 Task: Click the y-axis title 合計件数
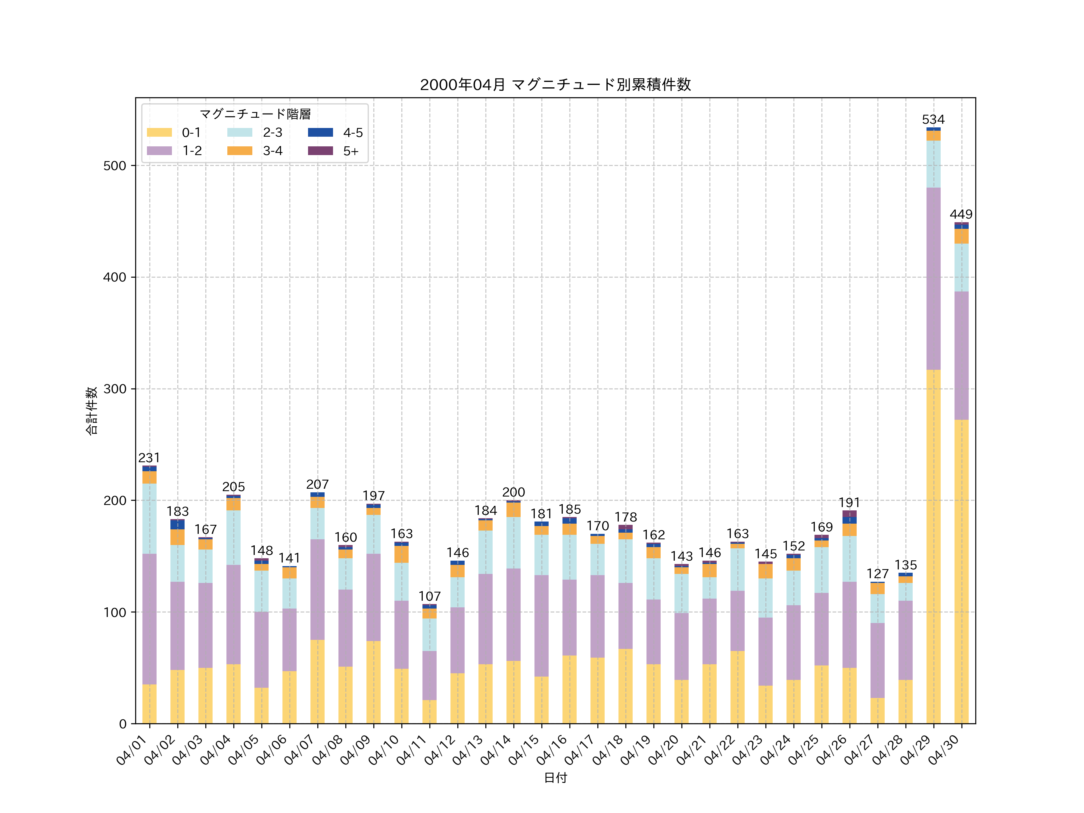[x=92, y=411]
